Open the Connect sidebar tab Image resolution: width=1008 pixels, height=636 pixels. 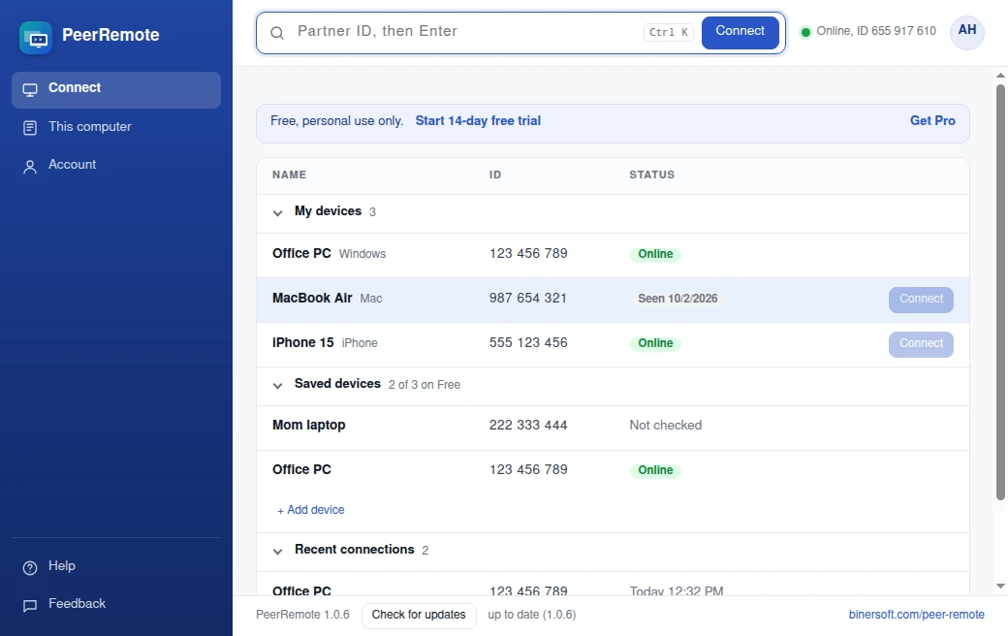[x=116, y=90]
